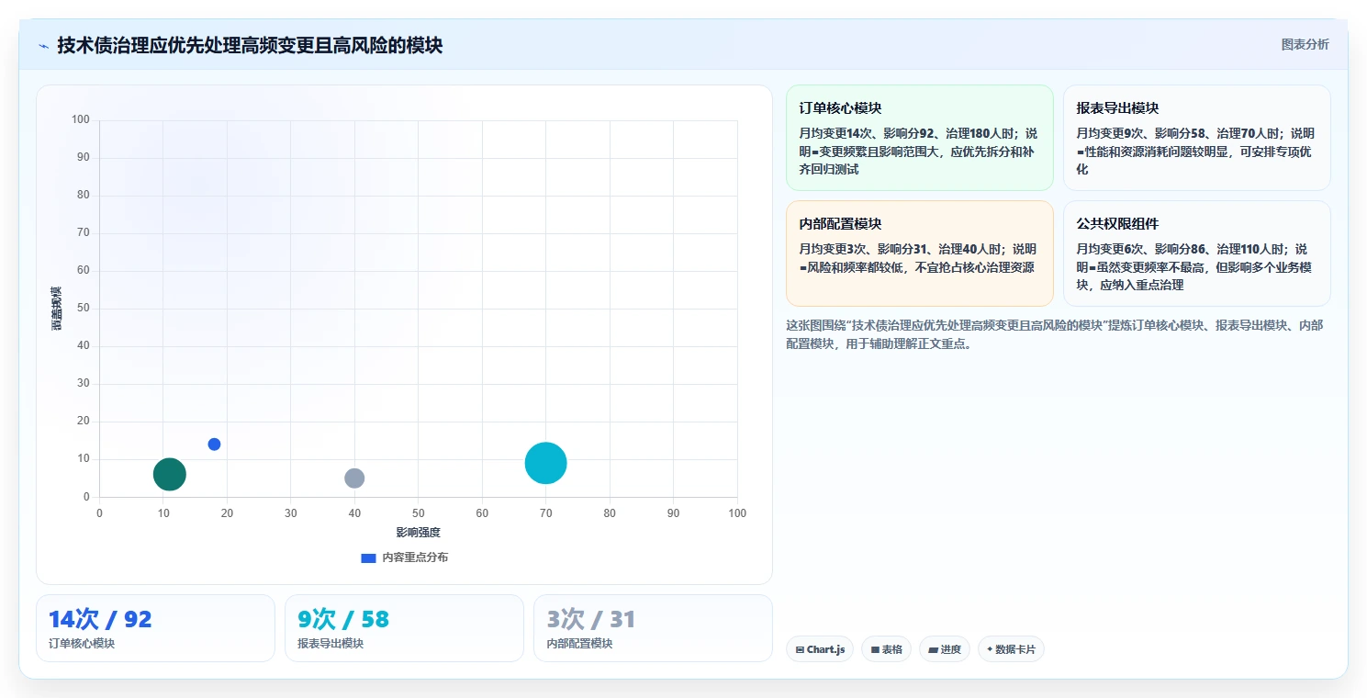Click the icon inside Chart.js chip
The height and width of the screenshot is (698, 1367).
point(800,649)
